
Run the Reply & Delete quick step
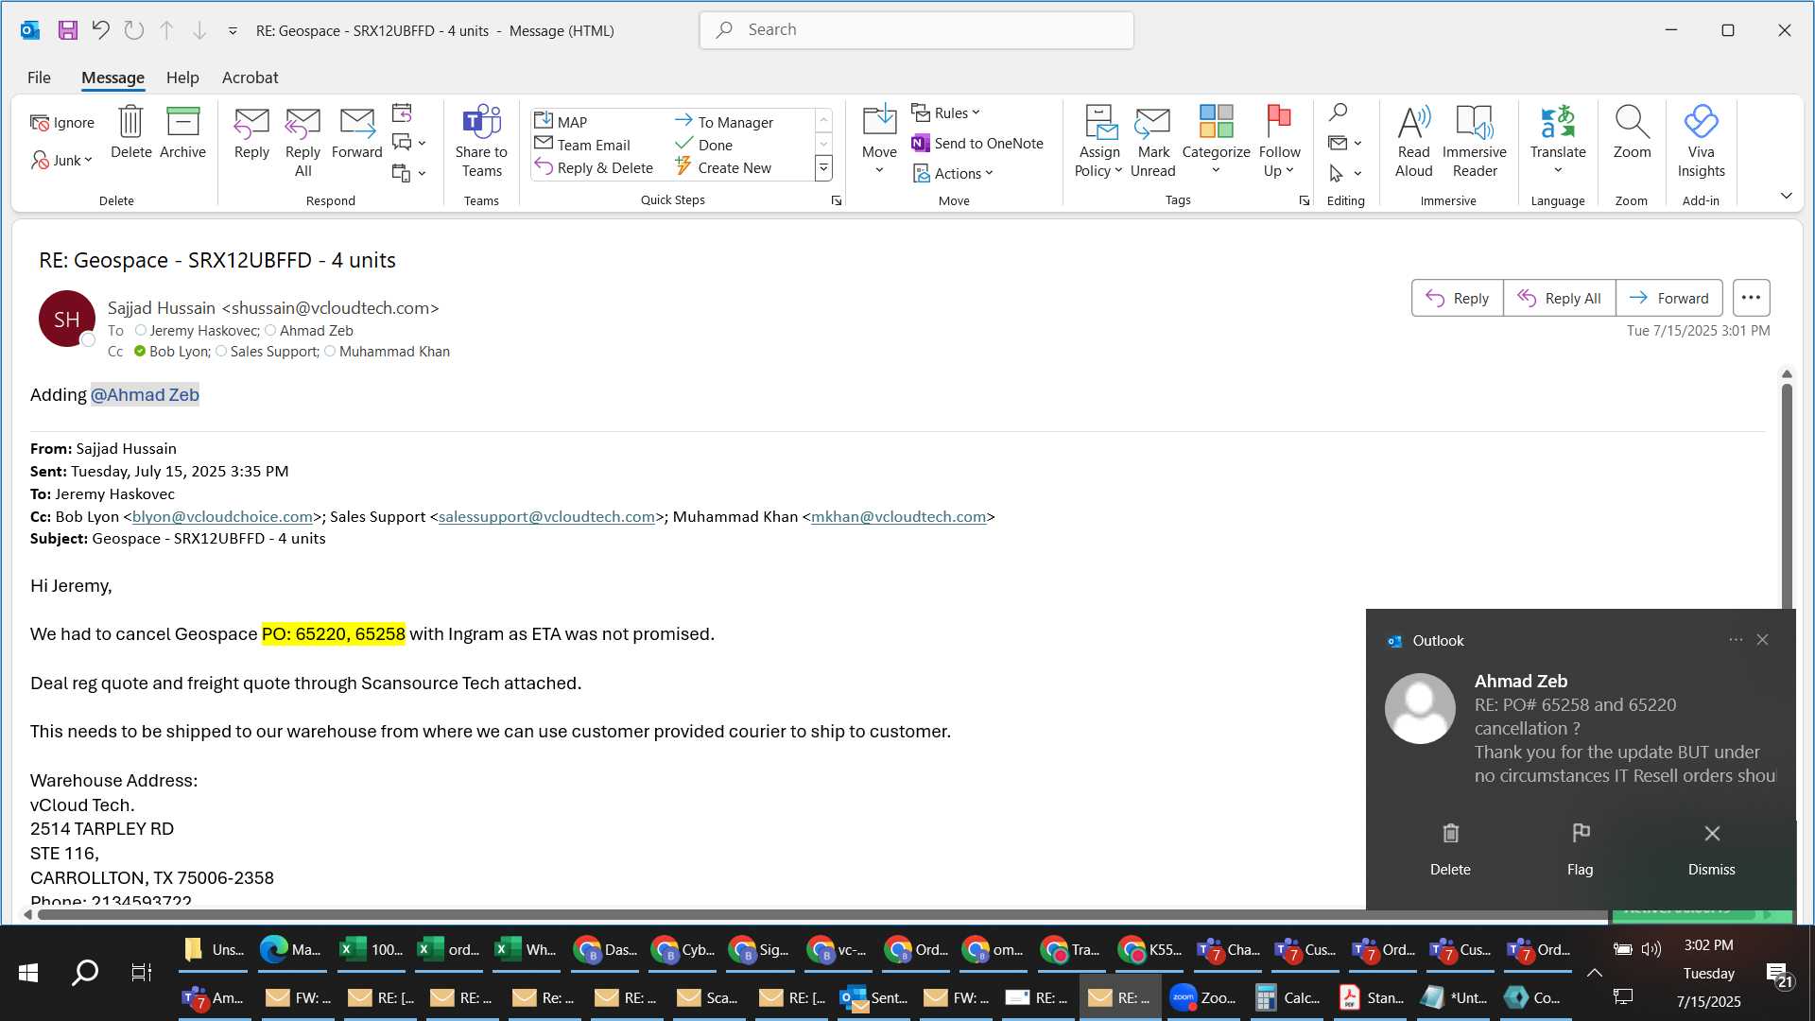pyautogui.click(x=594, y=167)
